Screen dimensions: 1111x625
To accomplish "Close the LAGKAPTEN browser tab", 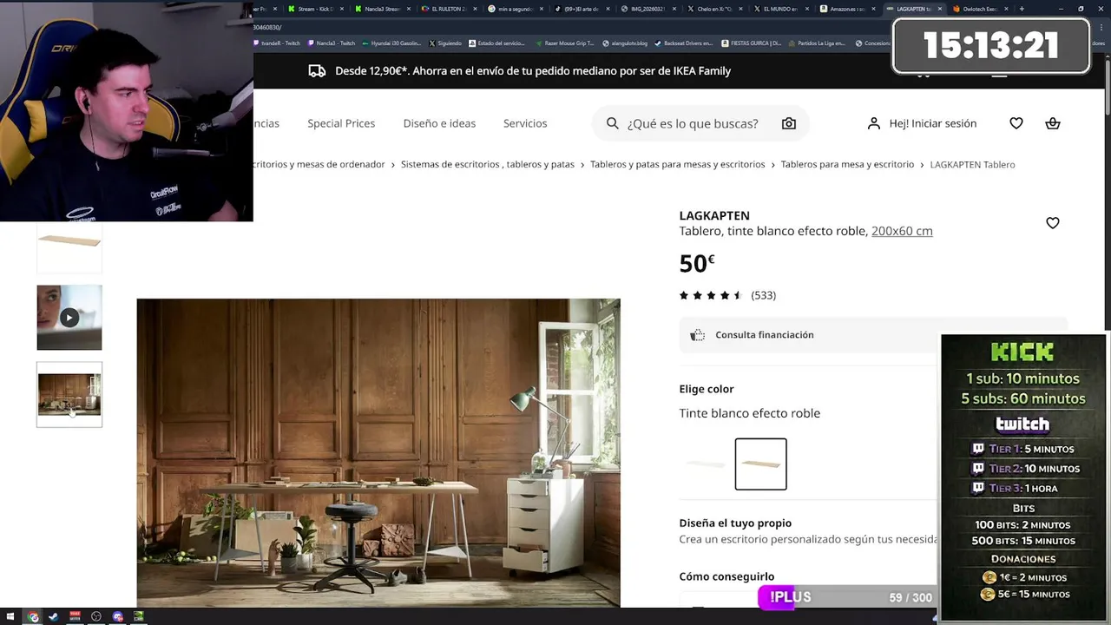I will coord(940,9).
